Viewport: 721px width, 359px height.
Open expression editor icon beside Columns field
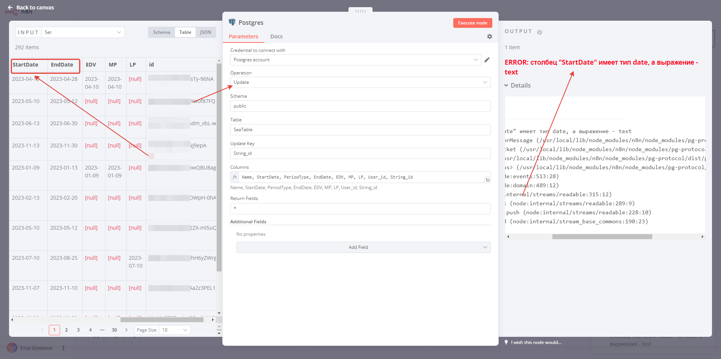click(x=487, y=180)
